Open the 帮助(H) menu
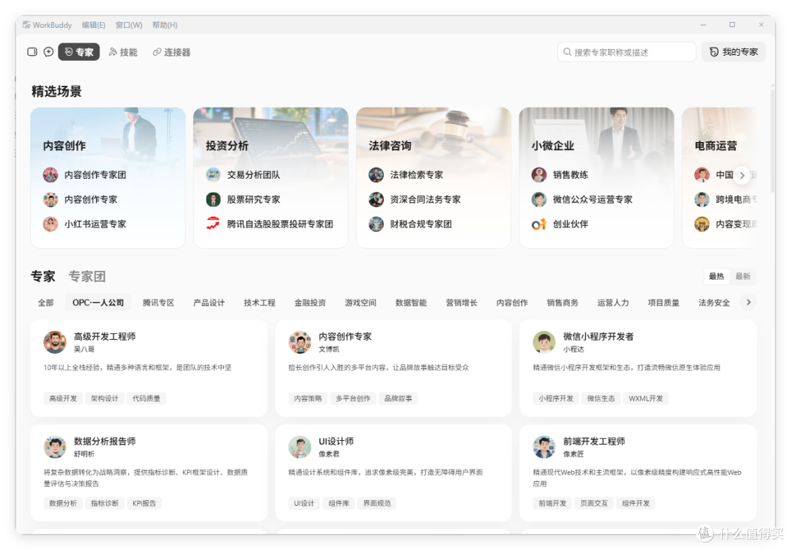The image size is (791, 550). 165,25
